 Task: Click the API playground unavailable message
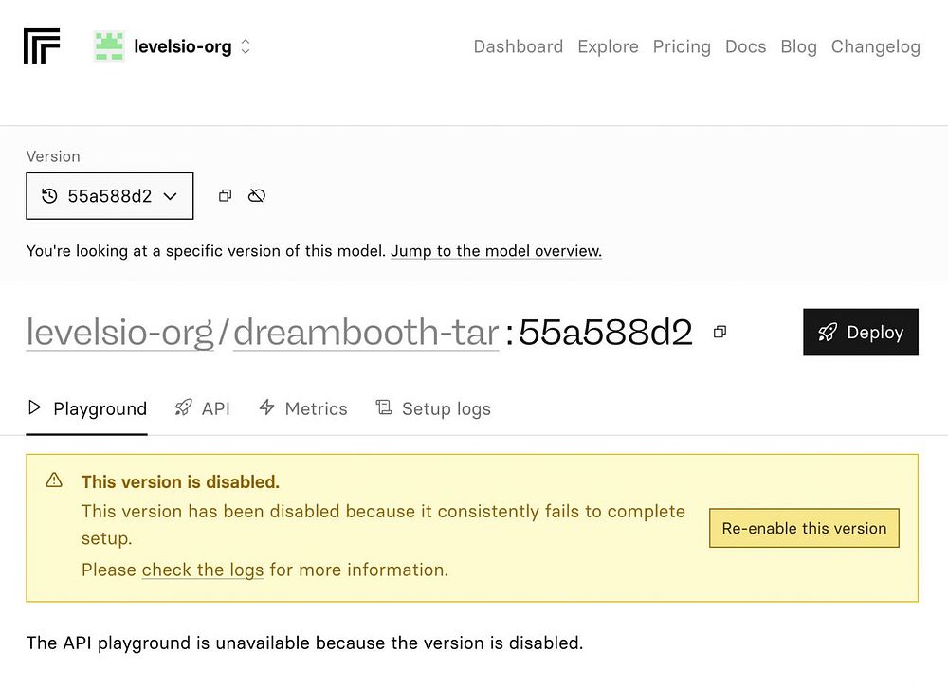click(304, 643)
